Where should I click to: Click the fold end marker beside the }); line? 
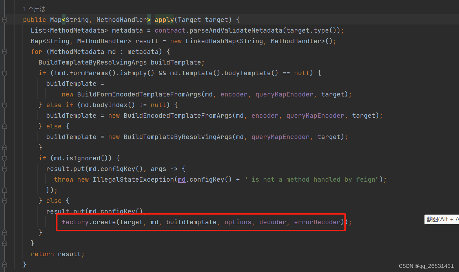tap(5, 190)
